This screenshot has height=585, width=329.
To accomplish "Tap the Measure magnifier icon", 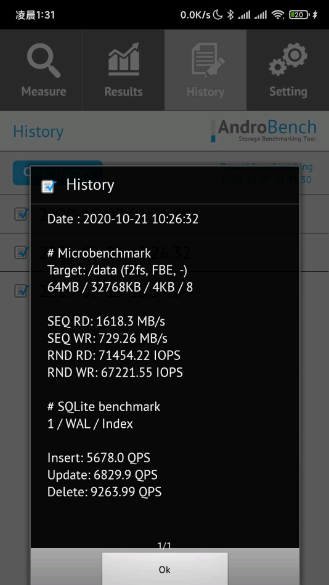I will click(43, 60).
